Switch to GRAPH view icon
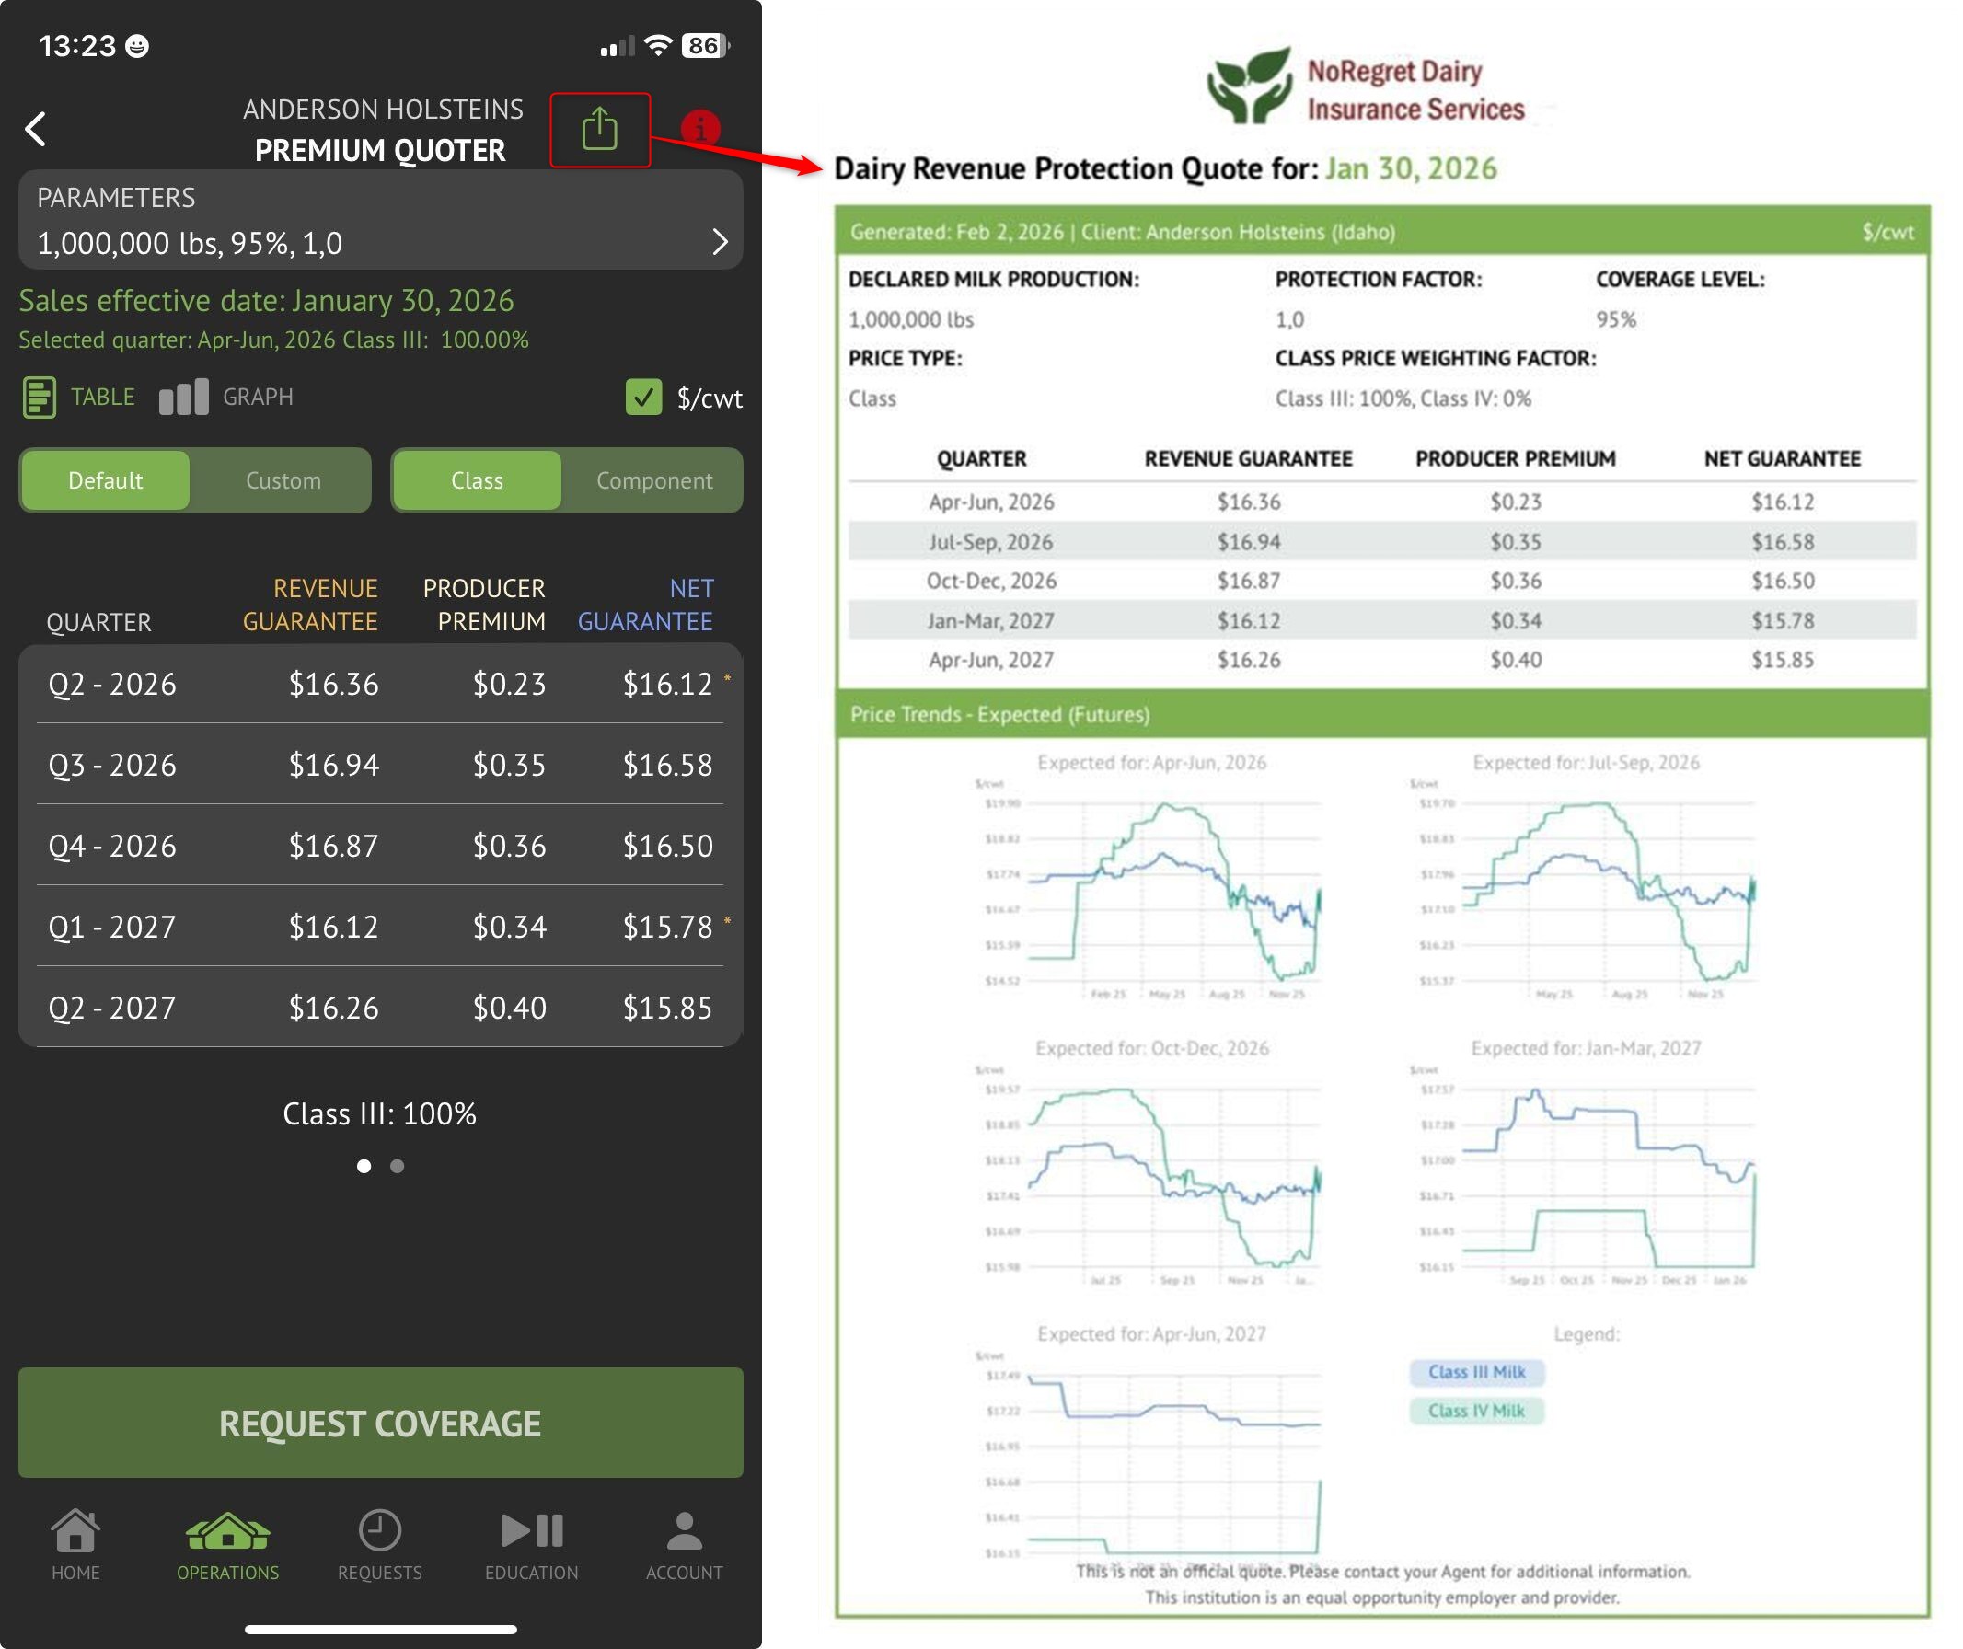The image size is (1963, 1649). pyautogui.click(x=183, y=398)
